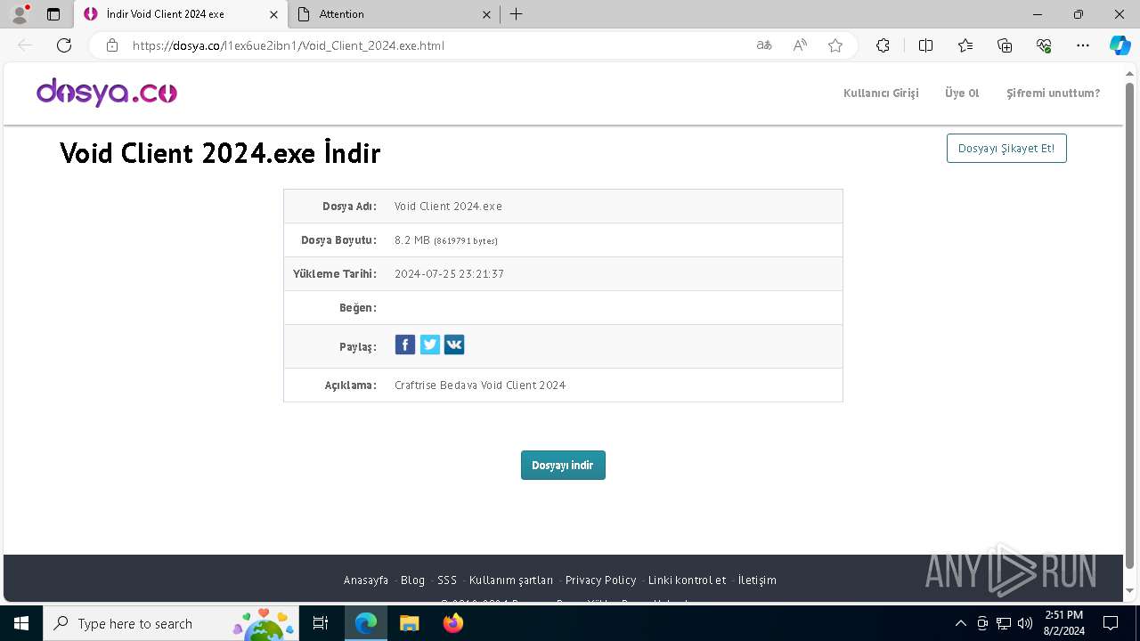
Task: View site information lock icon
Action: pos(112,45)
